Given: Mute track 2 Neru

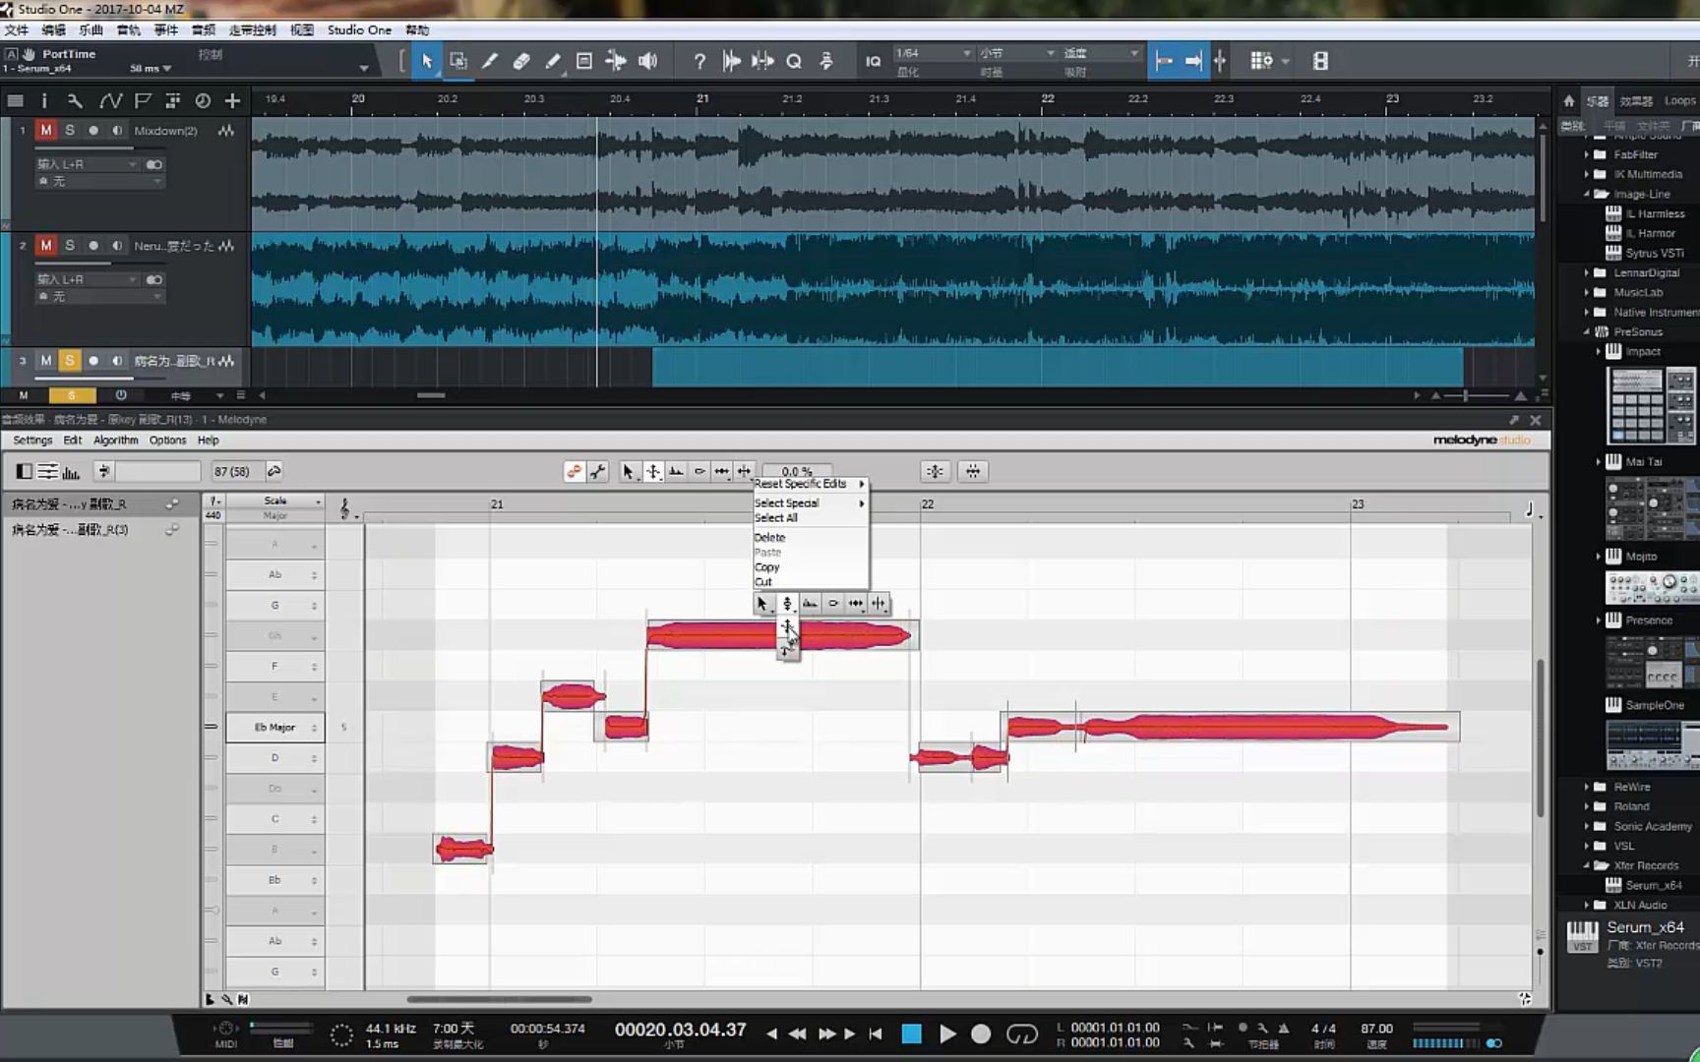Looking at the screenshot, I should [45, 245].
